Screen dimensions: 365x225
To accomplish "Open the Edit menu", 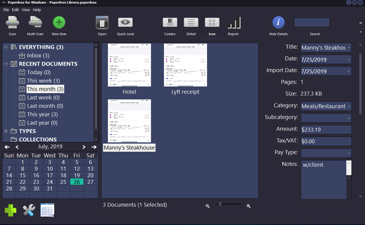I will (15, 10).
